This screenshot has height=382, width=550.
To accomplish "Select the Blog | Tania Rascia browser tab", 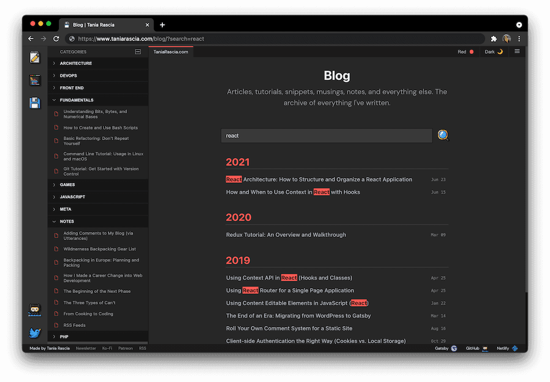I will click(105, 25).
